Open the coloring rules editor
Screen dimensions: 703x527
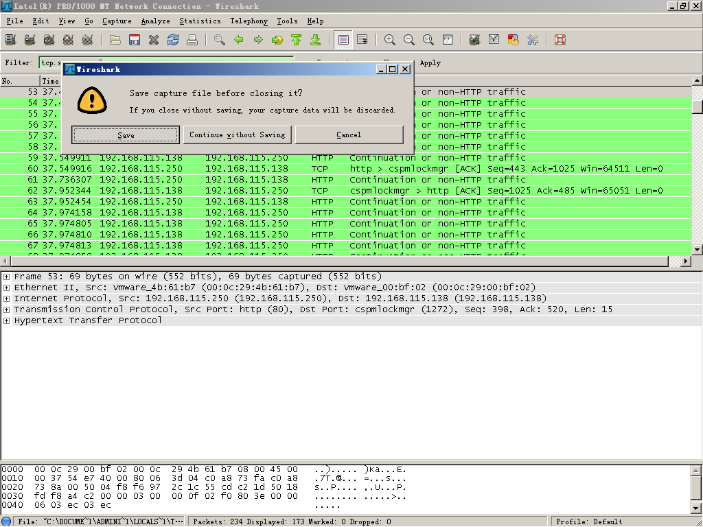pyautogui.click(x=514, y=40)
